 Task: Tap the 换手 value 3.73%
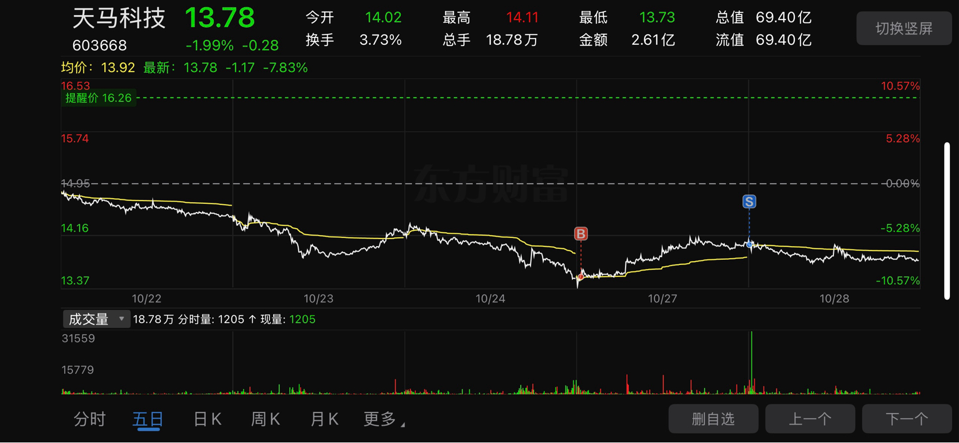[x=380, y=40]
